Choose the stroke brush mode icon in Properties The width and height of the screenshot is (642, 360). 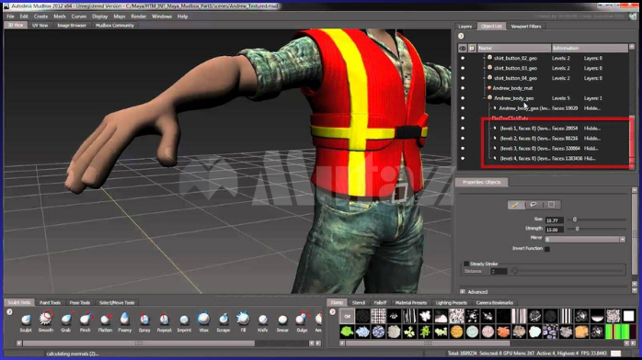coord(515,205)
